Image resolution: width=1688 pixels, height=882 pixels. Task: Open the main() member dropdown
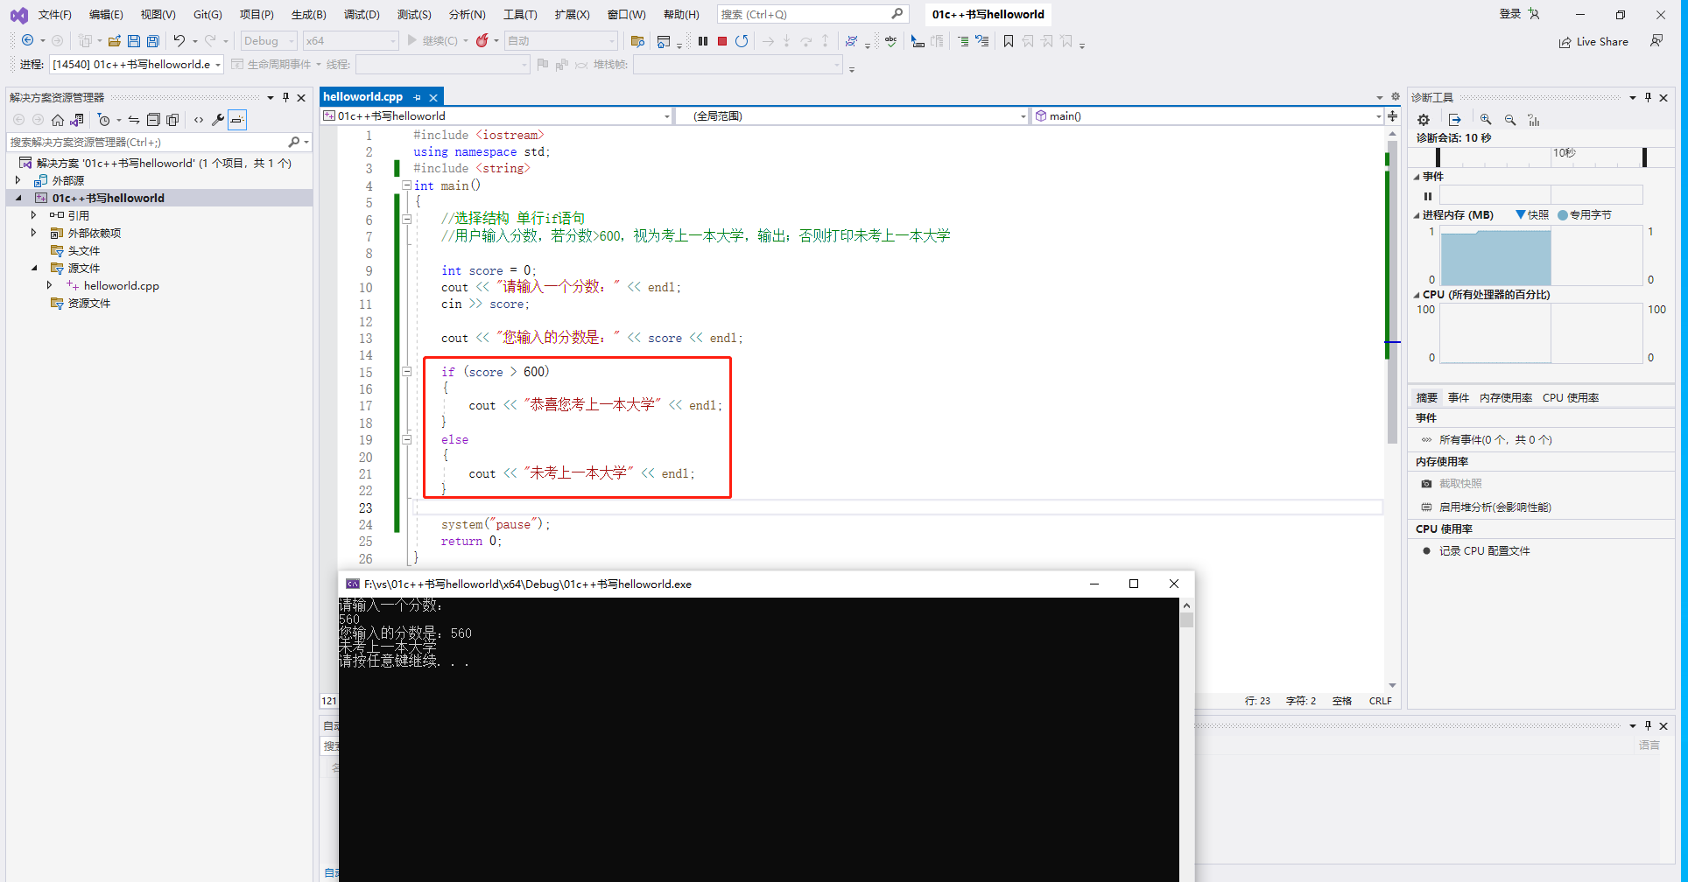(x=1207, y=115)
